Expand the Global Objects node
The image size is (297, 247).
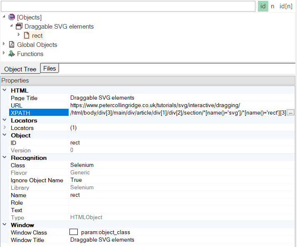point(4,44)
